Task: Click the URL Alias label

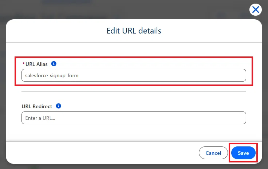Action: 36,64
